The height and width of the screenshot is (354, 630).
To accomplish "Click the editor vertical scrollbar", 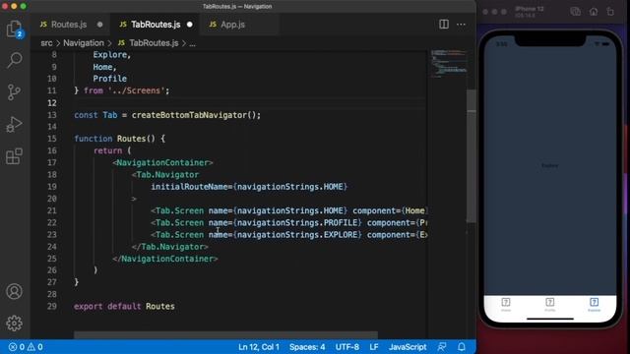I will (472, 155).
